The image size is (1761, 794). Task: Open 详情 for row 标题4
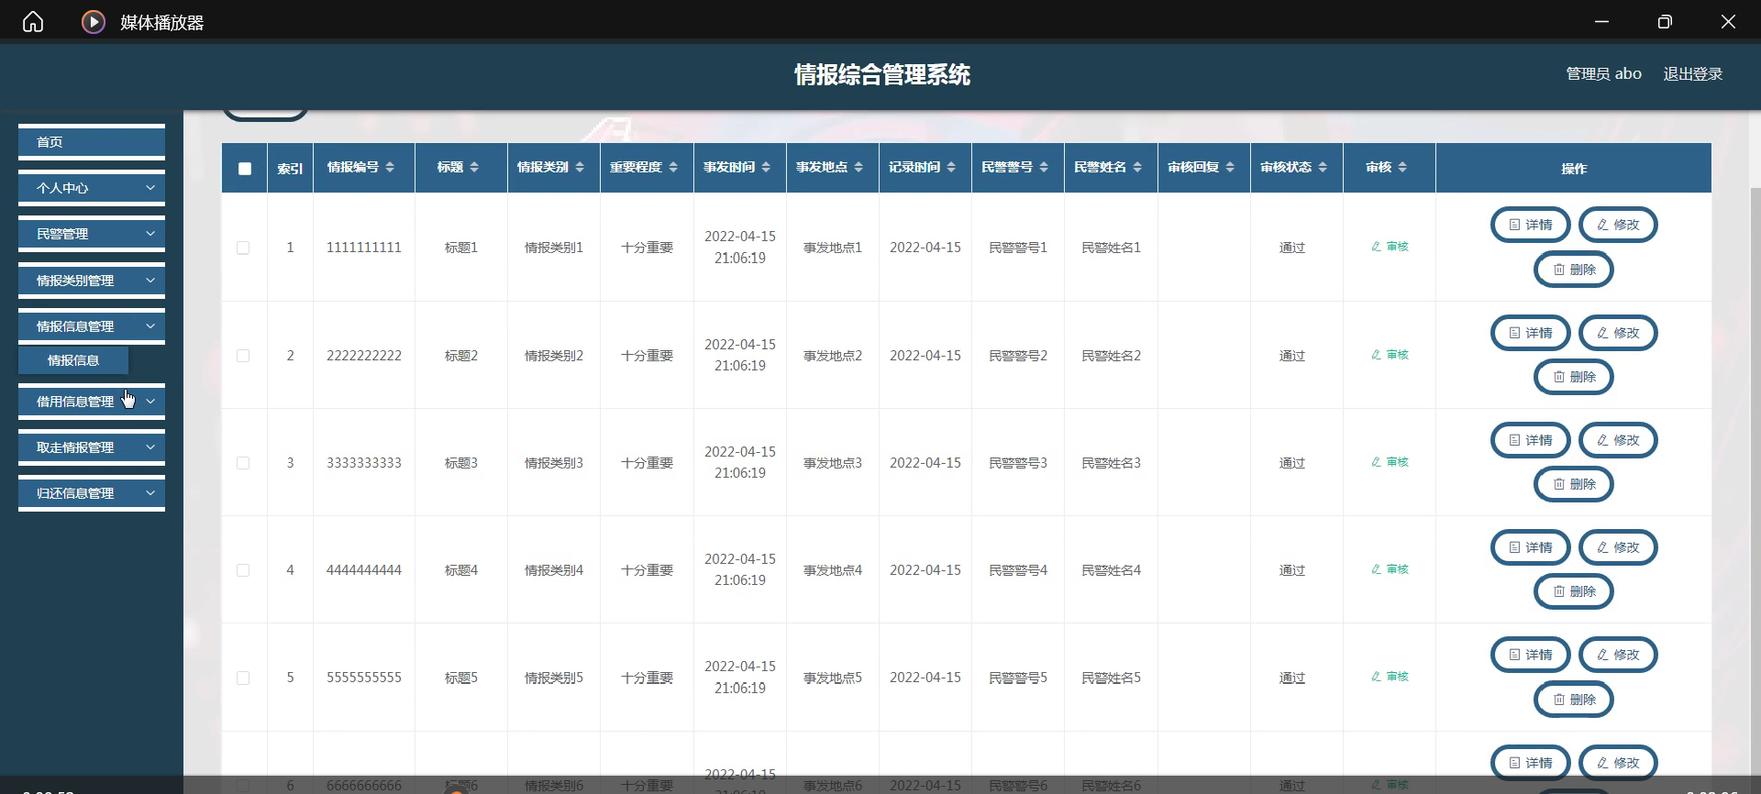click(1531, 547)
